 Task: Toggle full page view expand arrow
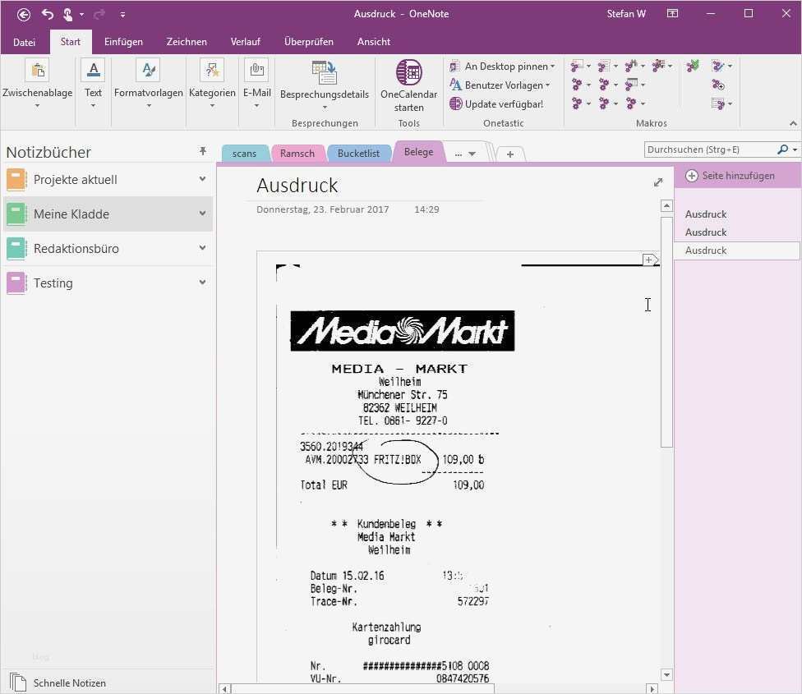658,182
